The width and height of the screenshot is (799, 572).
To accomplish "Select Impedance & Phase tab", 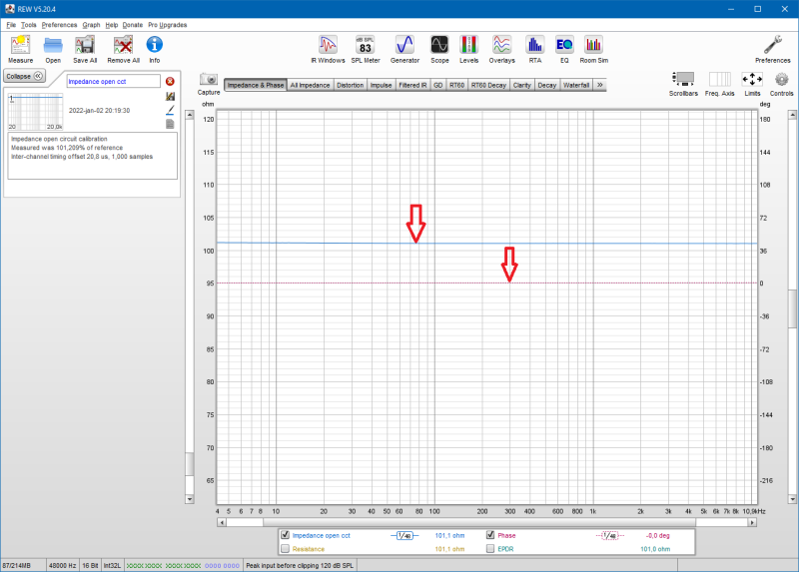I will tap(256, 85).
